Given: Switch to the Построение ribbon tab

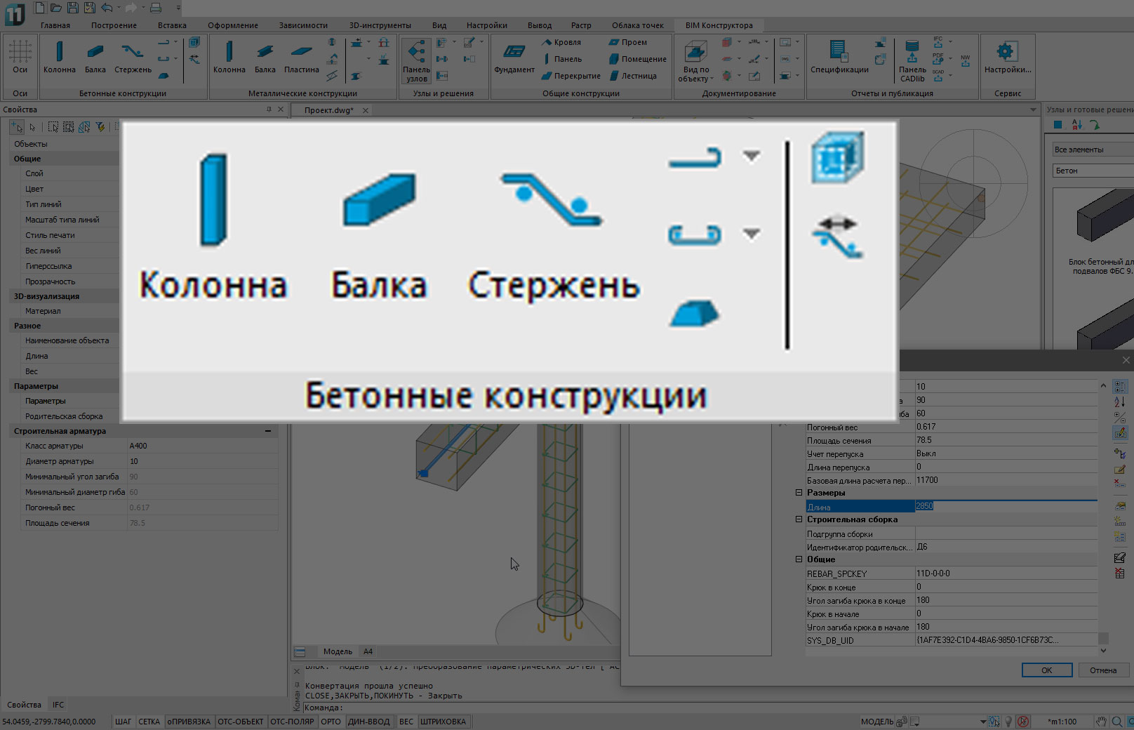Looking at the screenshot, I should coord(114,25).
